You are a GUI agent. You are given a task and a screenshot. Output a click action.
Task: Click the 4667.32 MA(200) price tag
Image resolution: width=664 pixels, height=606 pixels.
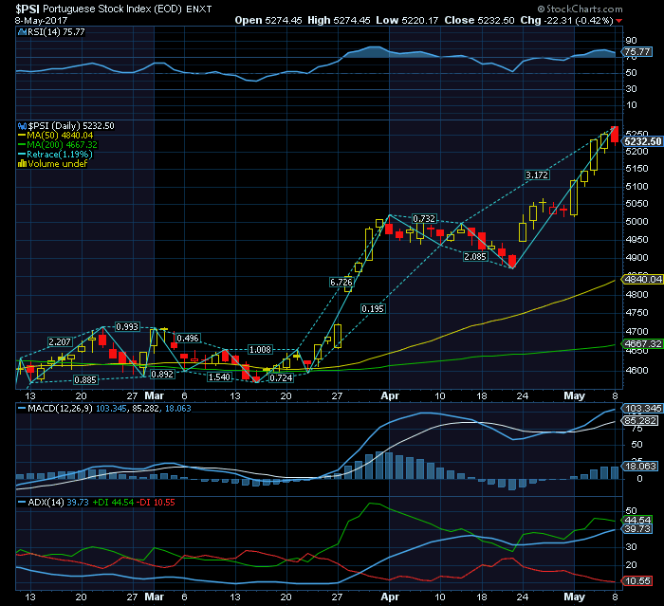642,343
